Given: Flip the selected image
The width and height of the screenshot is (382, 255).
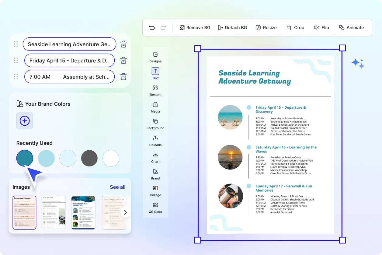Looking at the screenshot, I should pyautogui.click(x=321, y=27).
